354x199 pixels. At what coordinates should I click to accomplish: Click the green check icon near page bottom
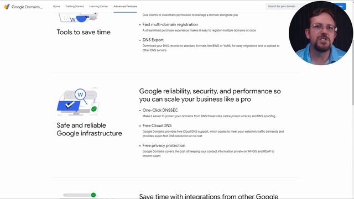click(93, 195)
